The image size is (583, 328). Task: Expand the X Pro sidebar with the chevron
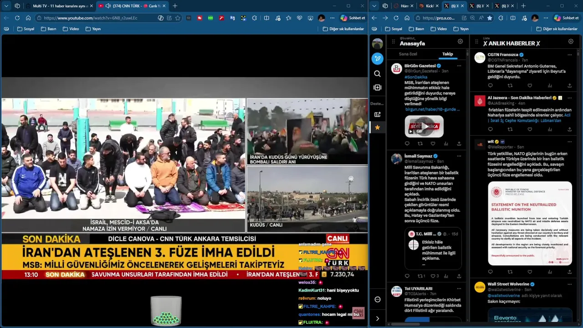(377, 318)
